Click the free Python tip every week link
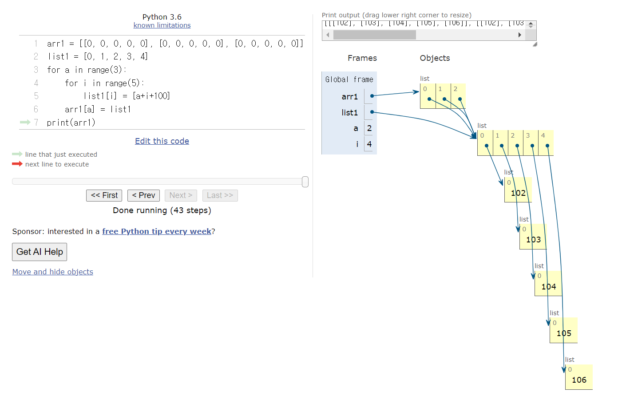Viewport: 618px width, 408px height. (157, 231)
